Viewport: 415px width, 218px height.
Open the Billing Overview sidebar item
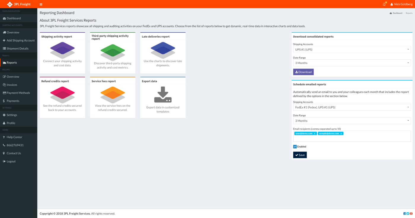(x=19, y=77)
